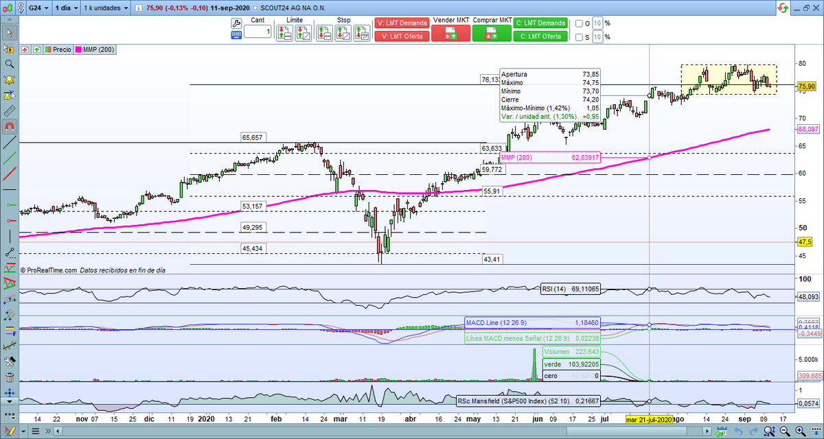Click the 48,093 RSI axis value
The height and width of the screenshot is (439, 824).
[x=808, y=297]
